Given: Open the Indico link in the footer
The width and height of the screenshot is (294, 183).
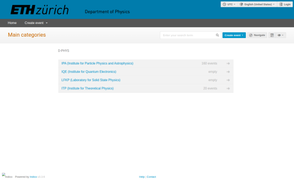Looking at the screenshot, I should click(x=33, y=177).
